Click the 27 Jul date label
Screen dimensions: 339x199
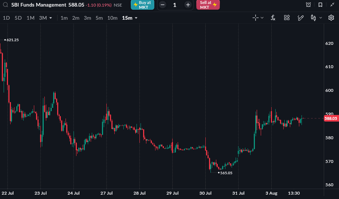pos(107,193)
